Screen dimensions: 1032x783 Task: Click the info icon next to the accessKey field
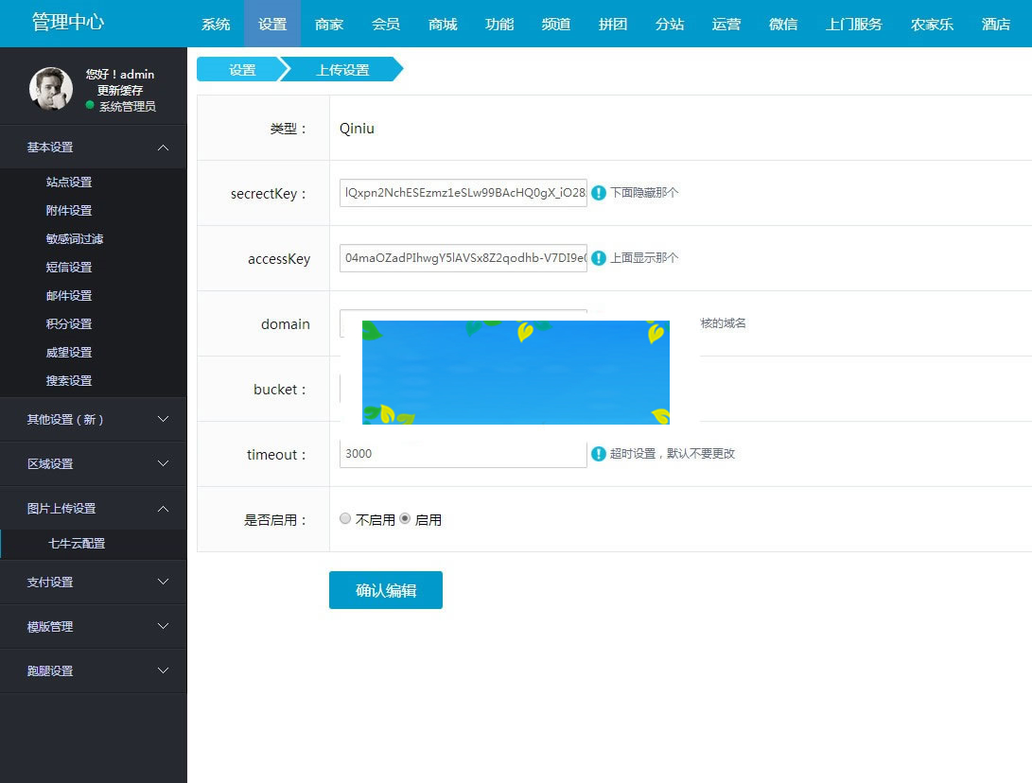click(600, 257)
